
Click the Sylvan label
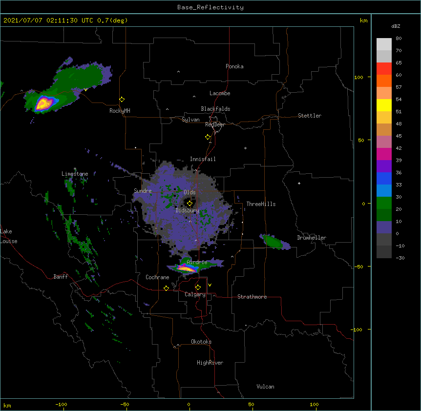[190, 120]
